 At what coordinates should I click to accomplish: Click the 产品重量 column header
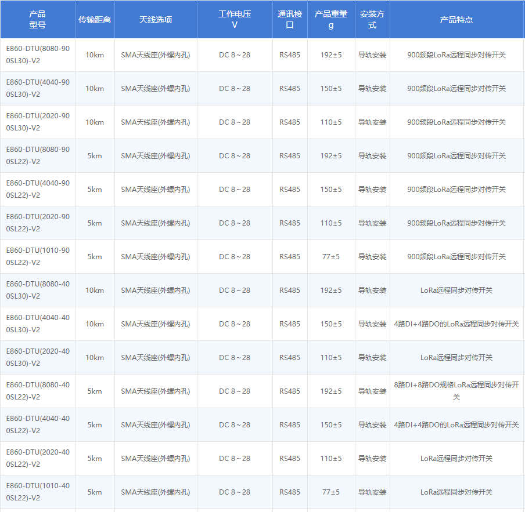tap(330, 19)
